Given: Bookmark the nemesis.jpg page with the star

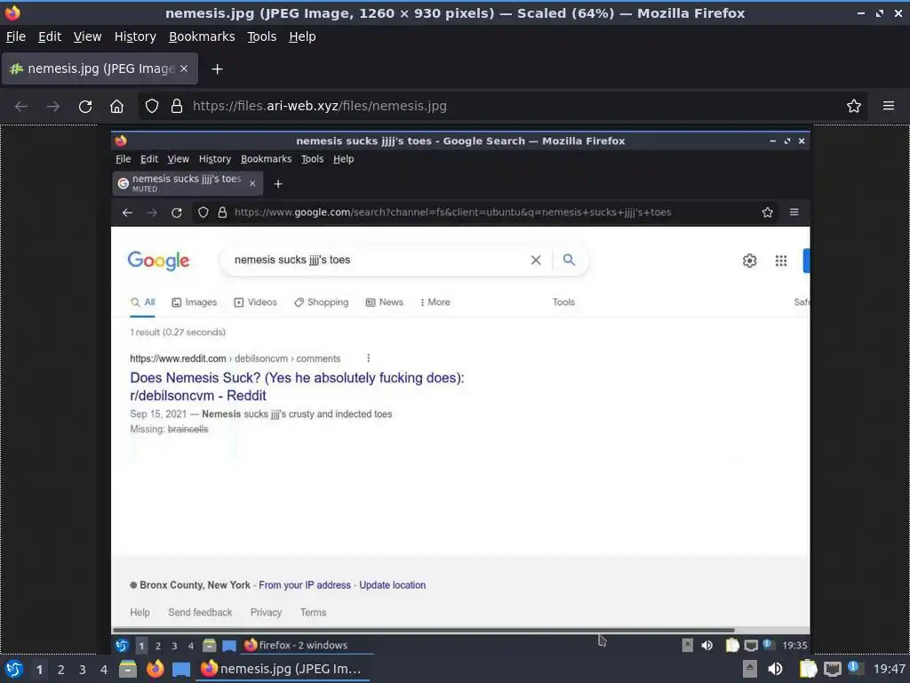Looking at the screenshot, I should [854, 107].
